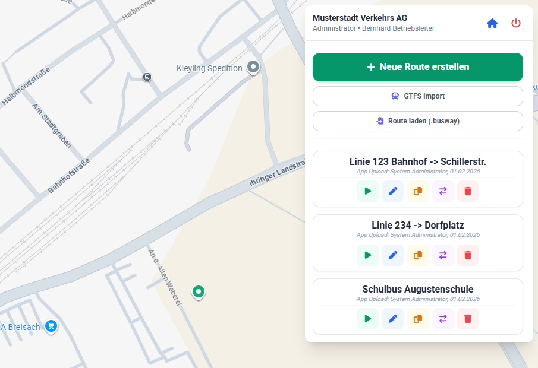Open the home view via house icon
Image resolution: width=538 pixels, height=368 pixels.
pos(492,23)
